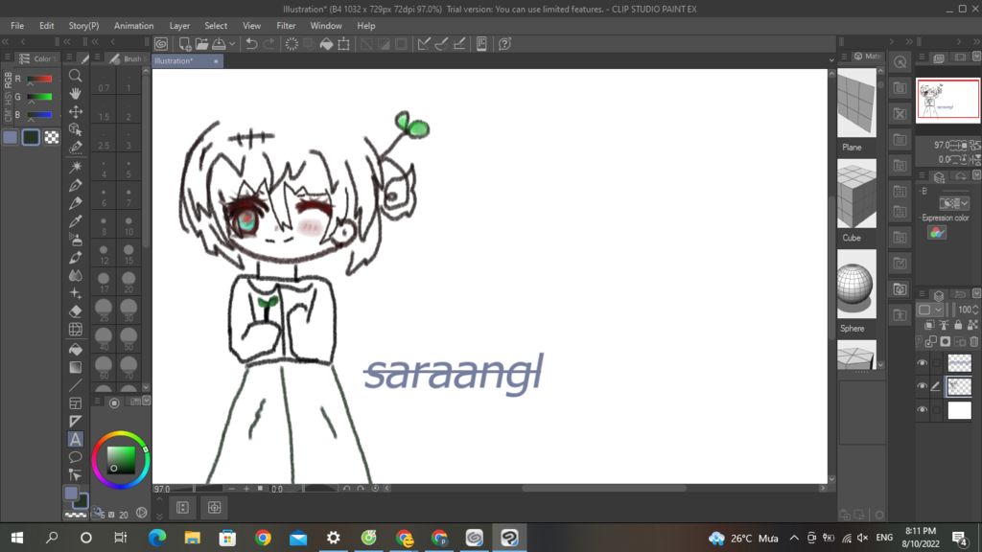Hide the top layer via eye icon

(x=922, y=363)
